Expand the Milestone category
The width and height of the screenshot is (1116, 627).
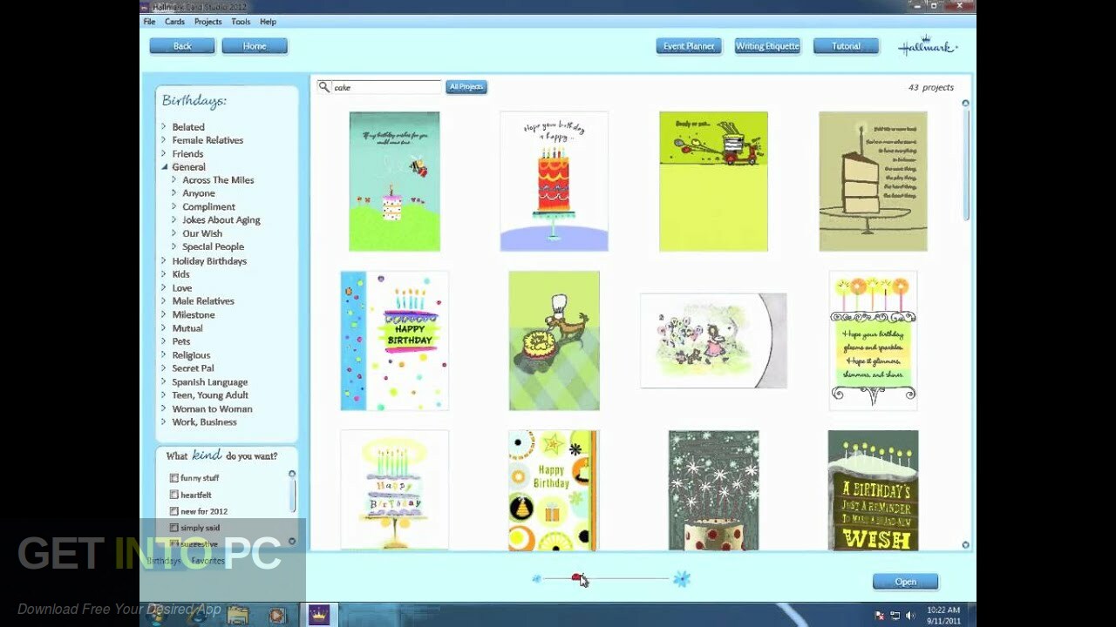click(164, 315)
